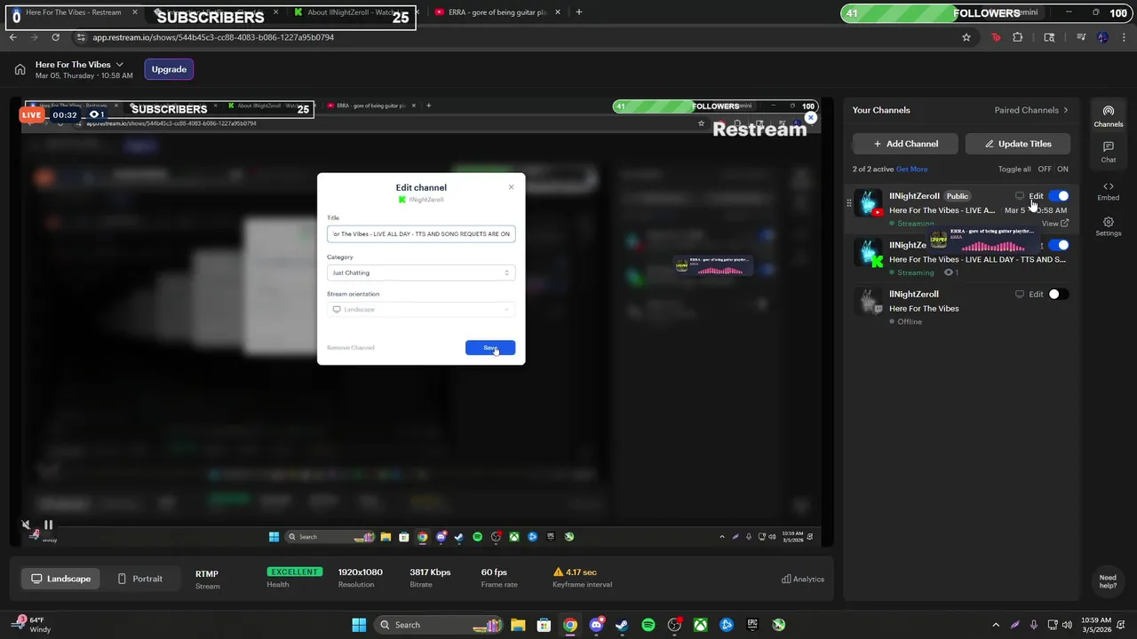Click YouTube channel avatar of IINightZeroII

click(869, 203)
